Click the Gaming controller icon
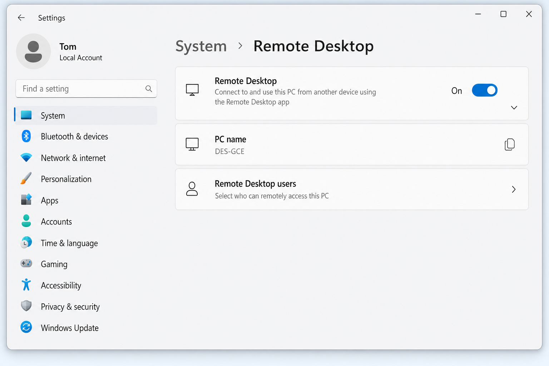The width and height of the screenshot is (549, 366). click(x=26, y=263)
